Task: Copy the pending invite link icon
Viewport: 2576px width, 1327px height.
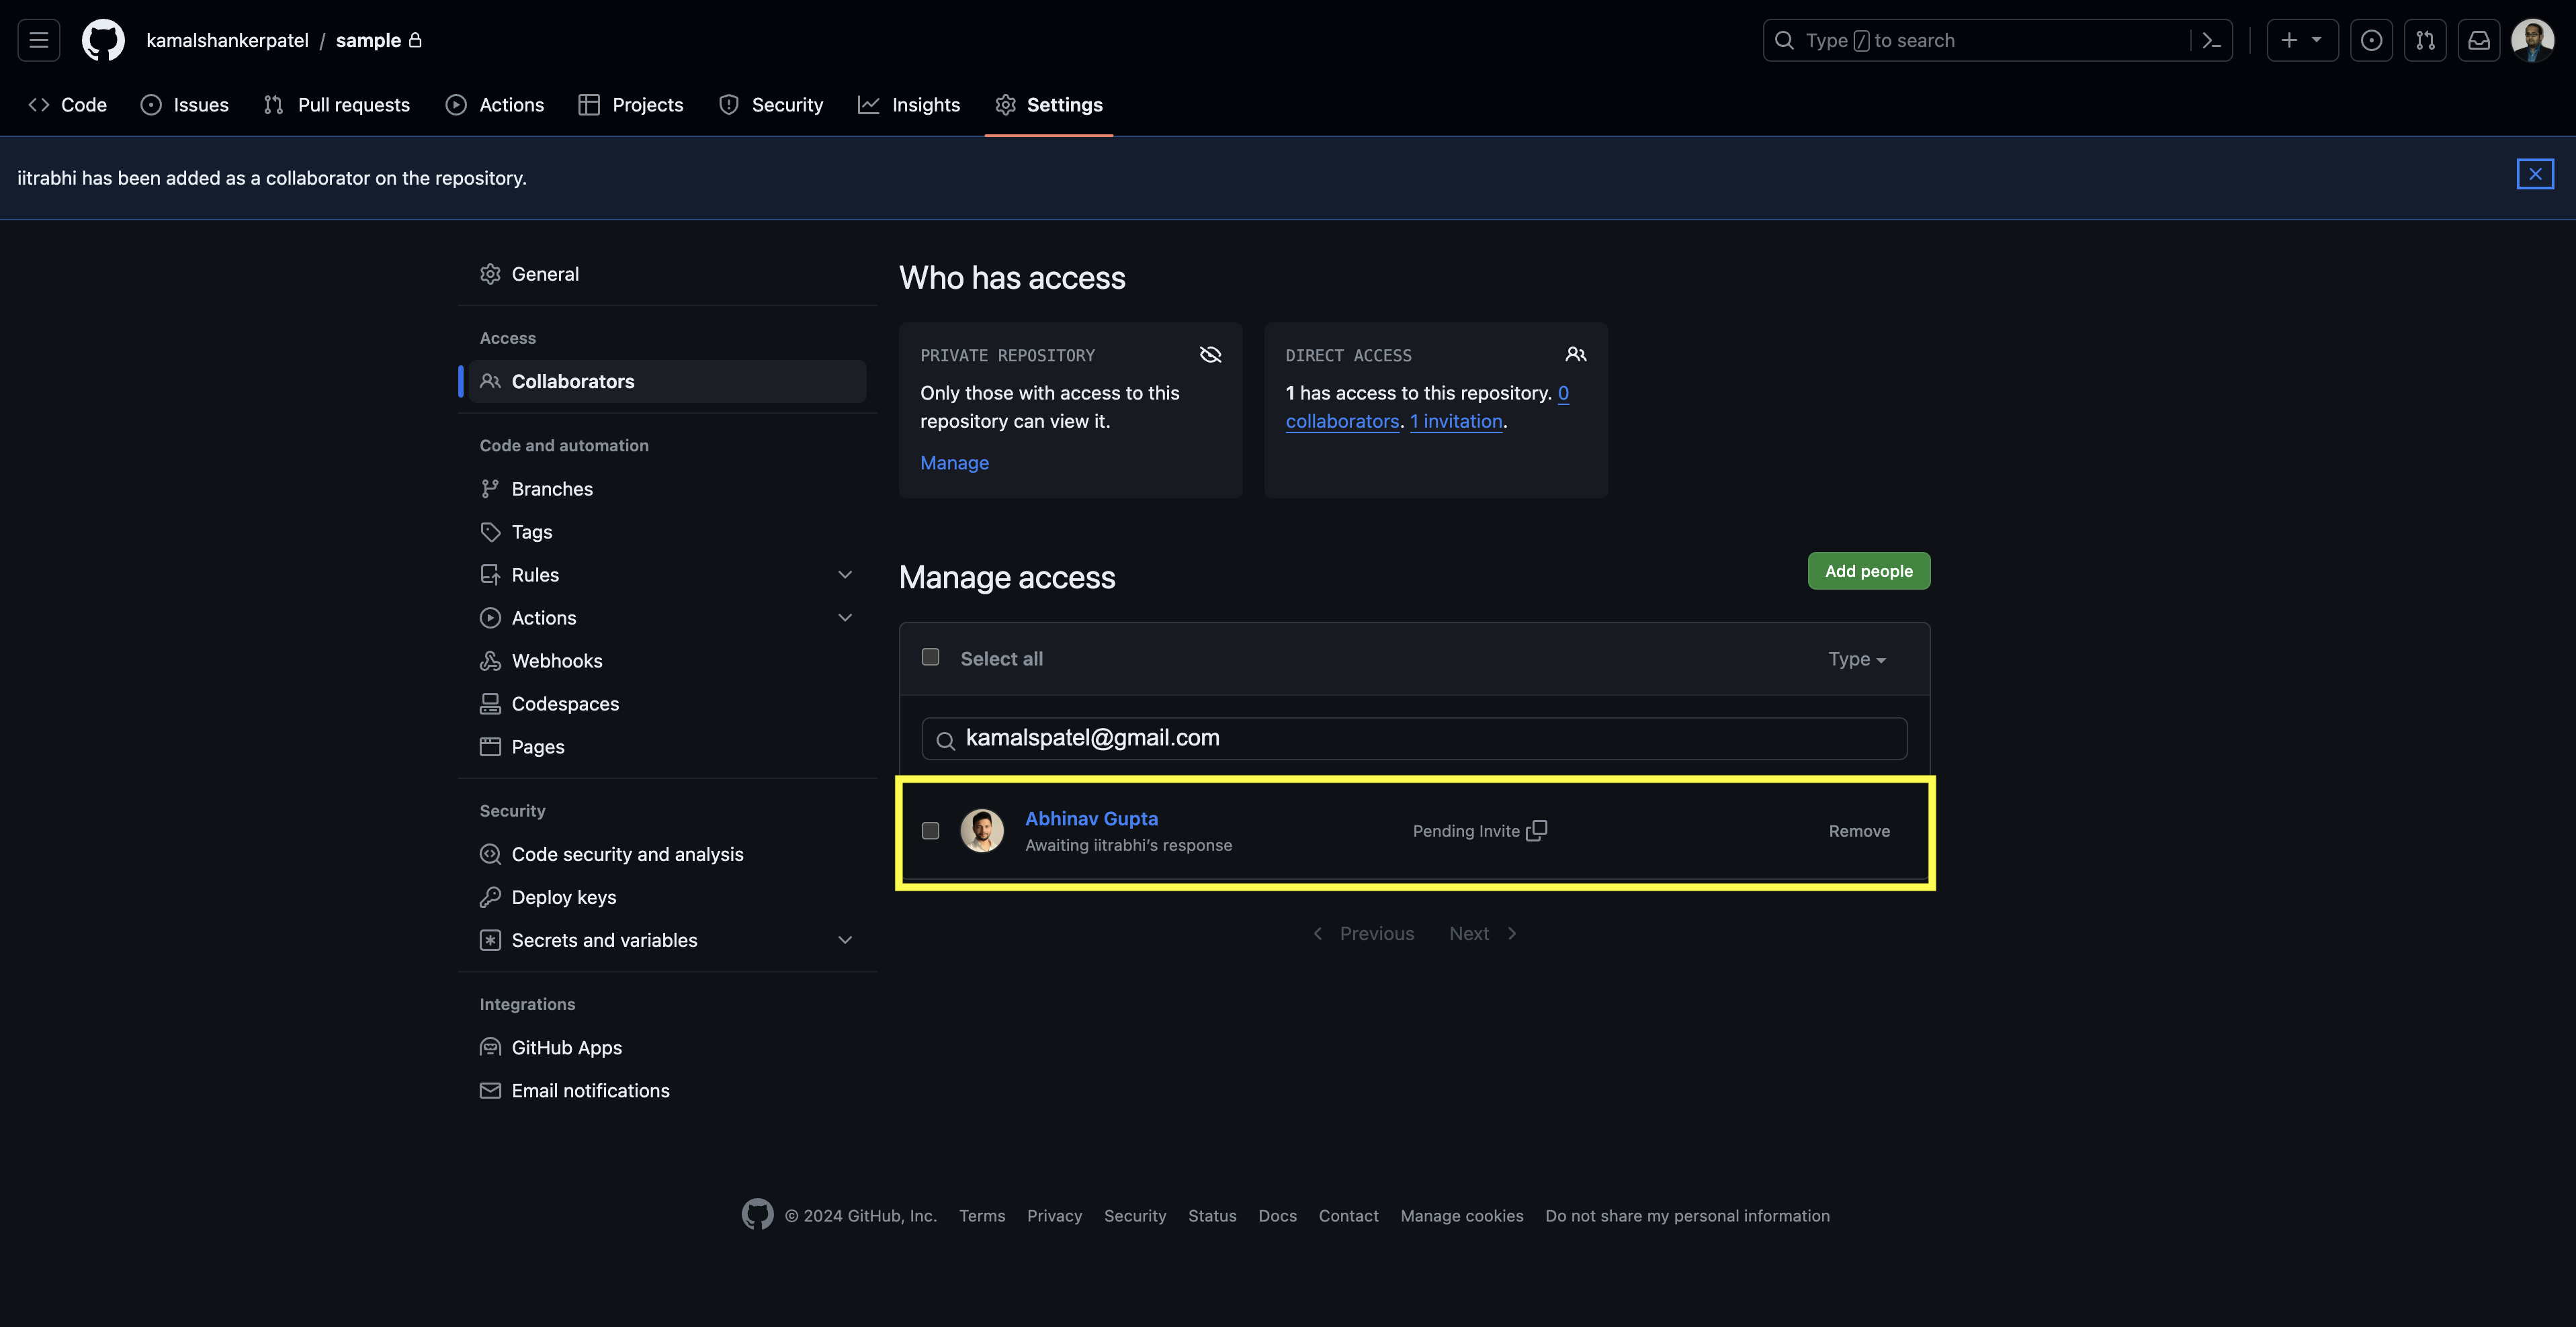Action: click(1536, 830)
